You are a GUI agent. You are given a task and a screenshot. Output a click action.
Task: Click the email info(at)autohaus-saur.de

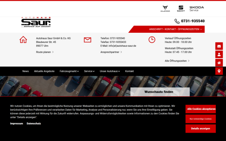[x=122, y=46]
